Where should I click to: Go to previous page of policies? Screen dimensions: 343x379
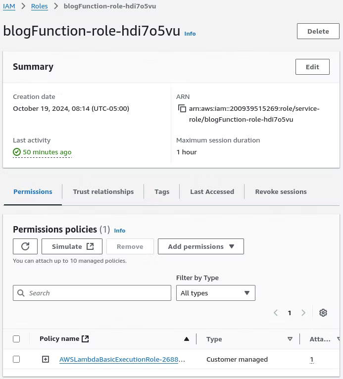point(276,313)
